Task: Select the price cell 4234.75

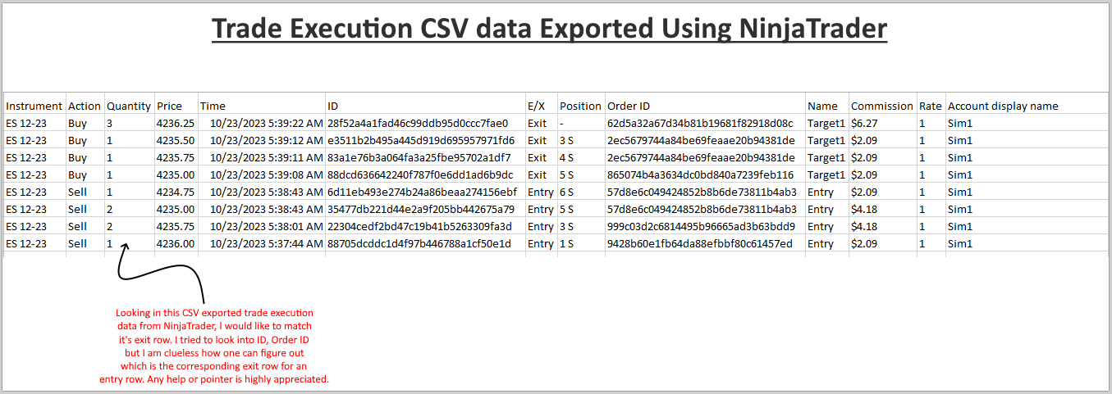Action: [x=175, y=192]
